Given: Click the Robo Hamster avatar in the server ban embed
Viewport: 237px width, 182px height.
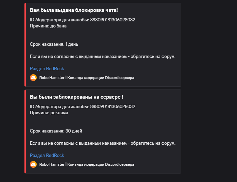Looking at the screenshot, I should (33, 164).
